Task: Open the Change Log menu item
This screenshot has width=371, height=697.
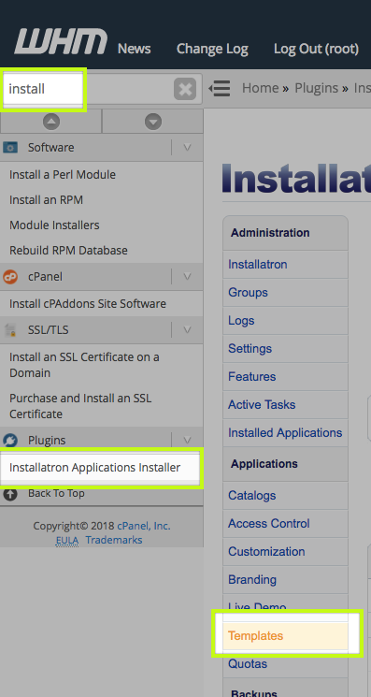Action: pyautogui.click(x=212, y=49)
